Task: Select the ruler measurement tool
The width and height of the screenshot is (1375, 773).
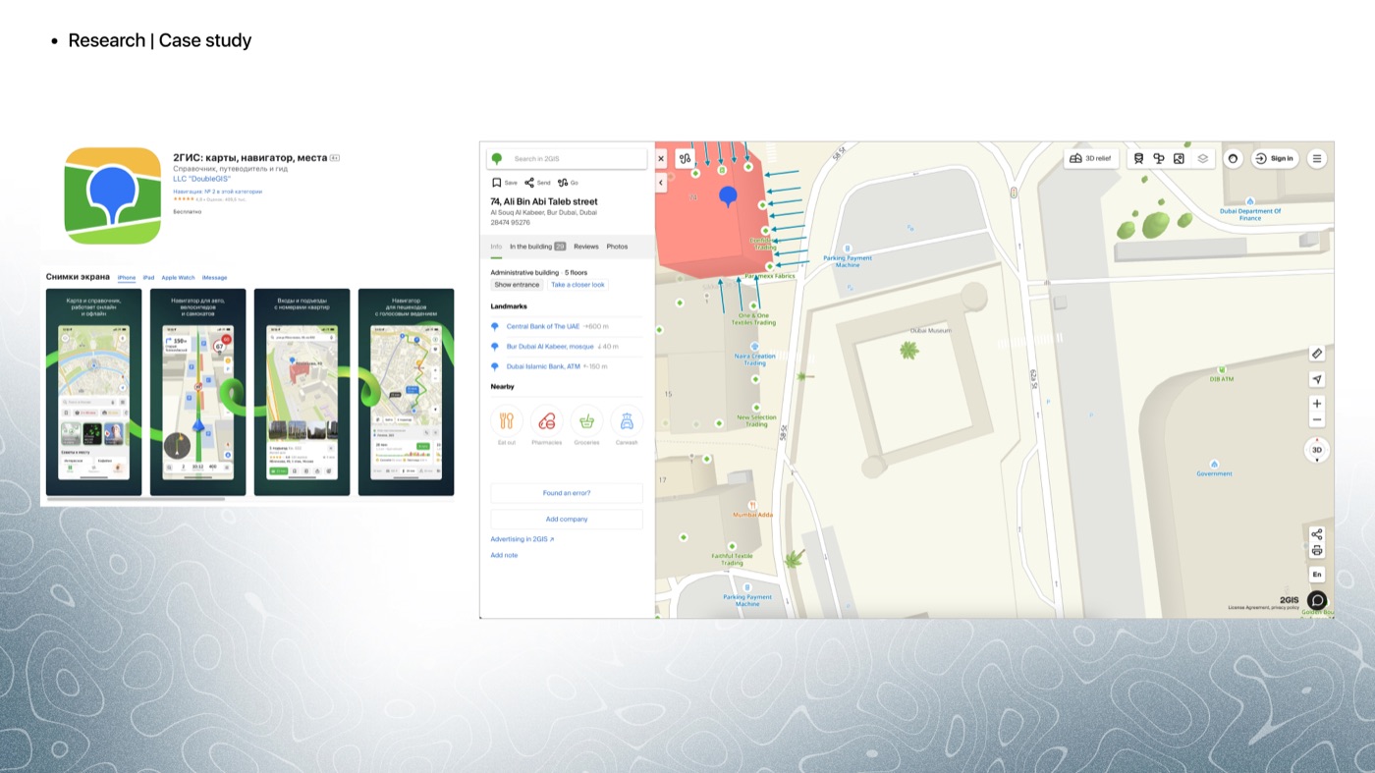Action: pyautogui.click(x=1317, y=354)
